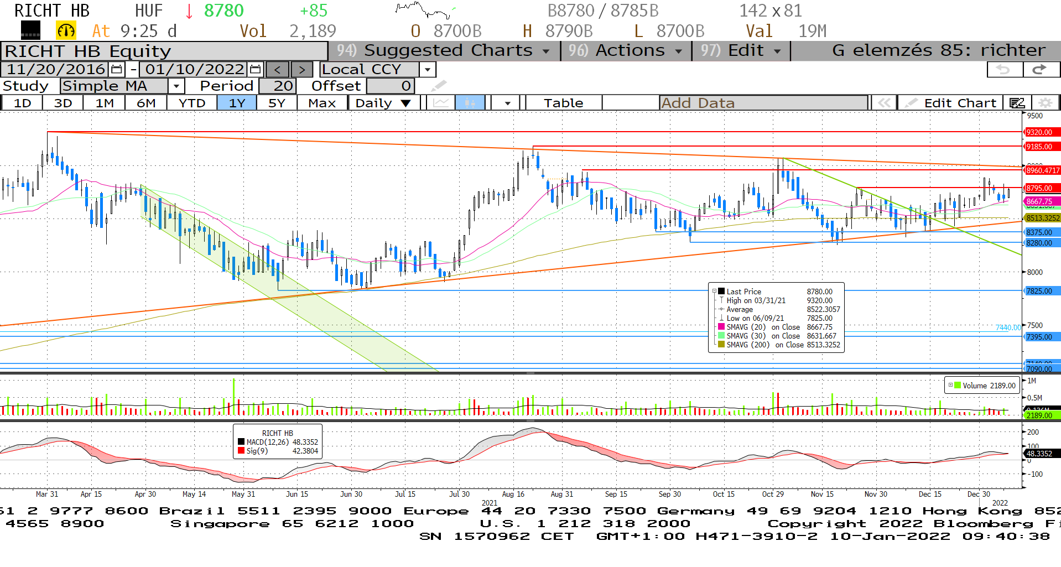Click the olive SMAVG (200) legend swatch
Image resolution: width=1061 pixels, height=567 pixels.
pyautogui.click(x=721, y=344)
